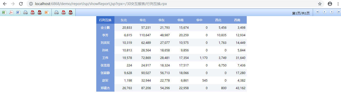Viewport: 341px width, 108px height.
Task: Click the value 62,489 in 刘英玫 row
Action: [x=146, y=43]
